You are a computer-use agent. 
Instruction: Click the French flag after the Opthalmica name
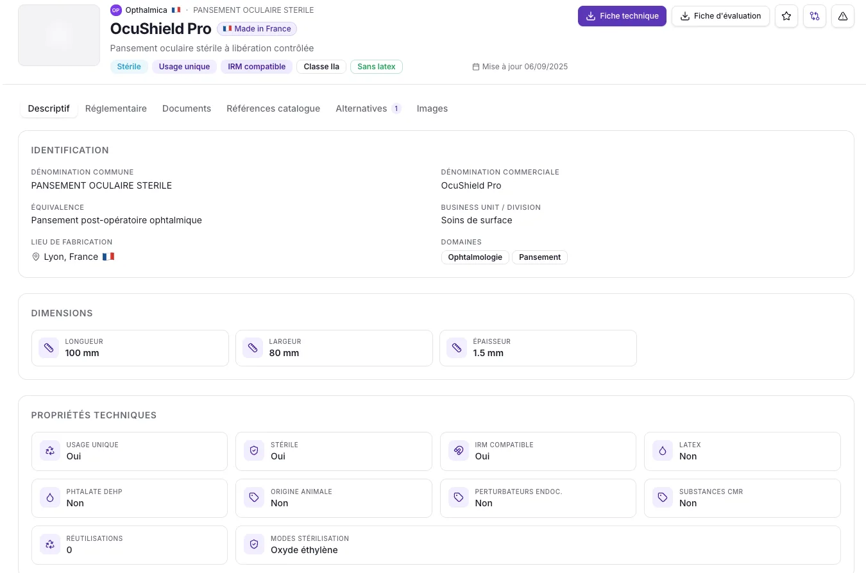(176, 10)
